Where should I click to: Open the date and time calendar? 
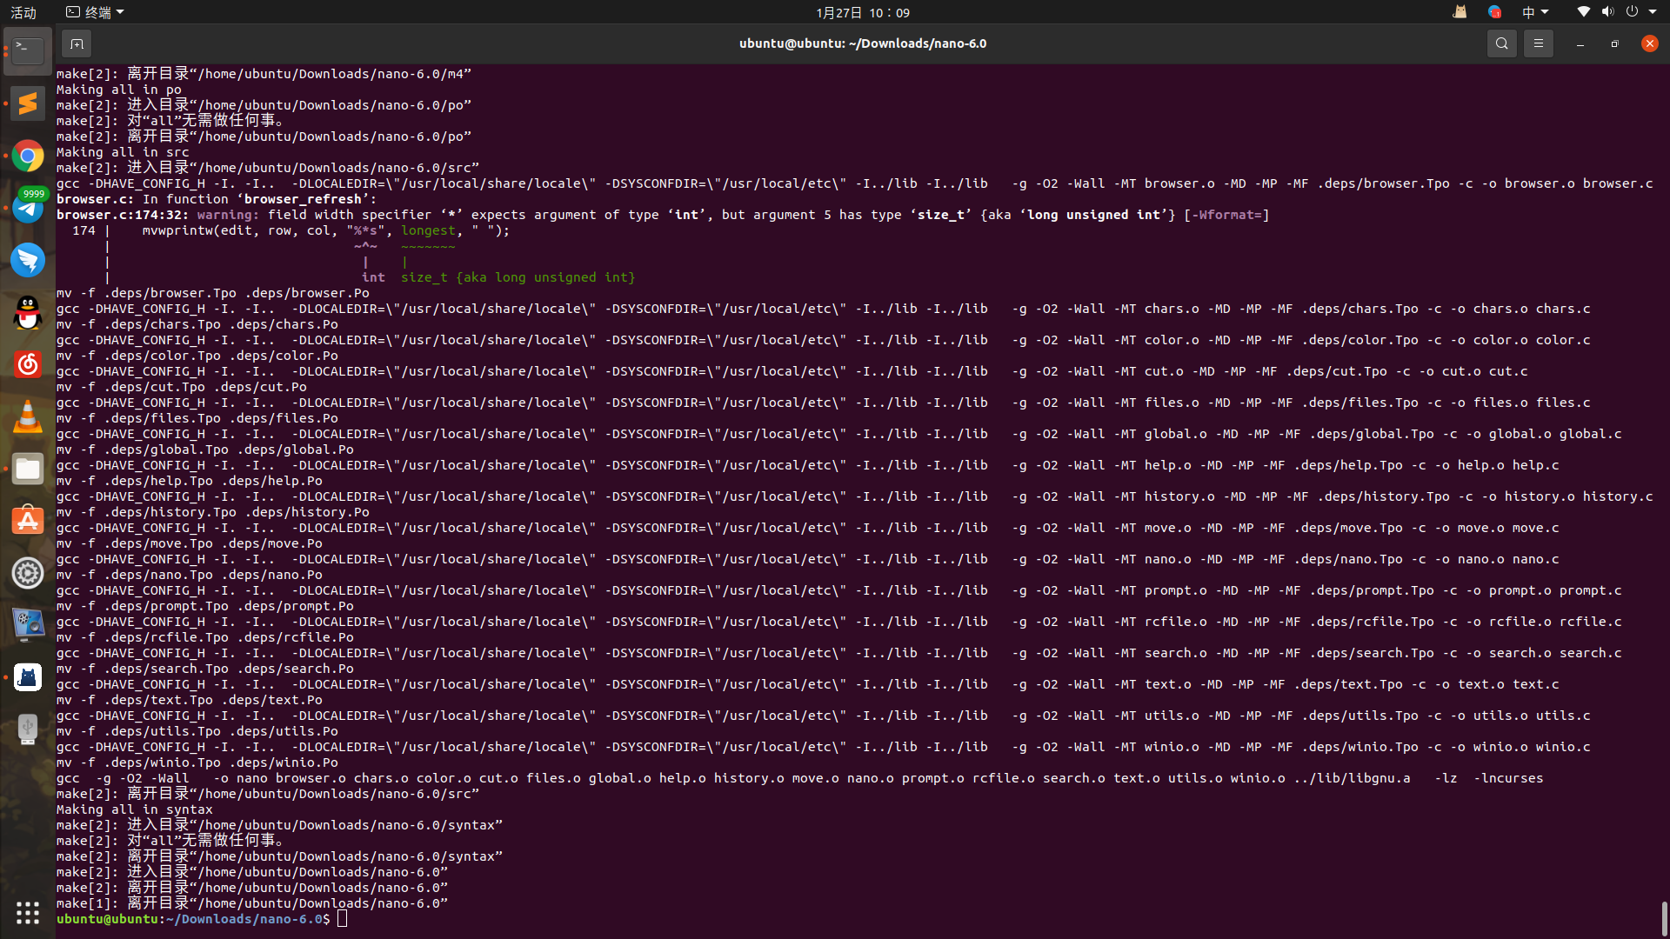point(862,12)
